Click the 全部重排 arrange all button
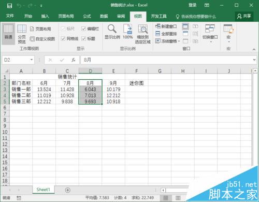259x202 pixels. point(166,34)
